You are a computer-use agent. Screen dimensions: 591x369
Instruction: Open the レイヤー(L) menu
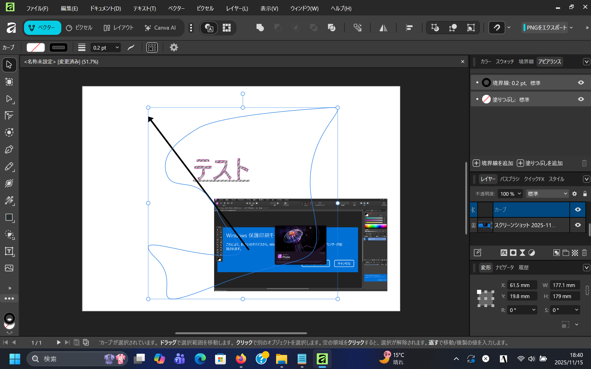236,8
